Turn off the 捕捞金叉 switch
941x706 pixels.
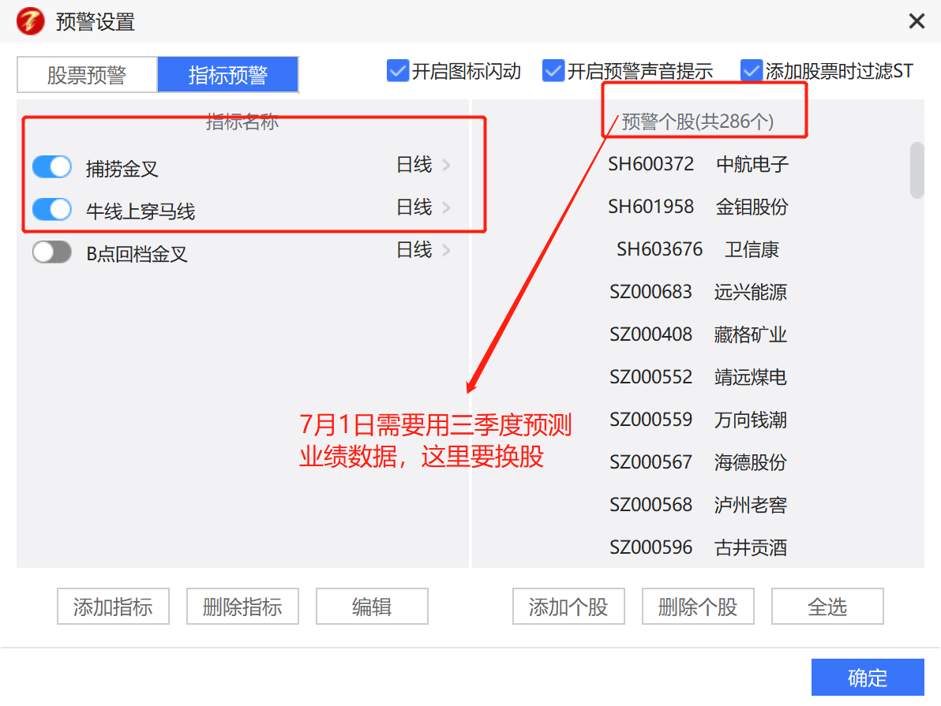tap(52, 166)
